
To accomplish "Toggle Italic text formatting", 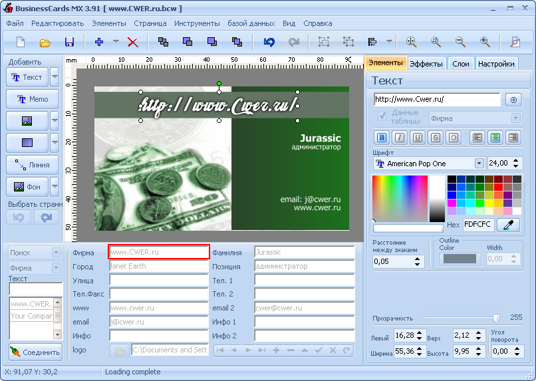I will pyautogui.click(x=400, y=138).
